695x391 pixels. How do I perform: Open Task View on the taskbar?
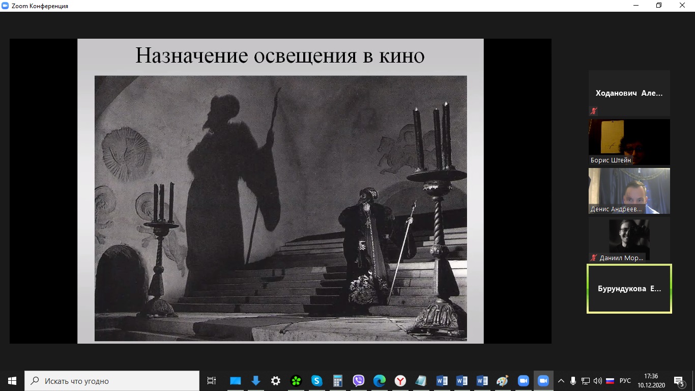click(x=212, y=381)
